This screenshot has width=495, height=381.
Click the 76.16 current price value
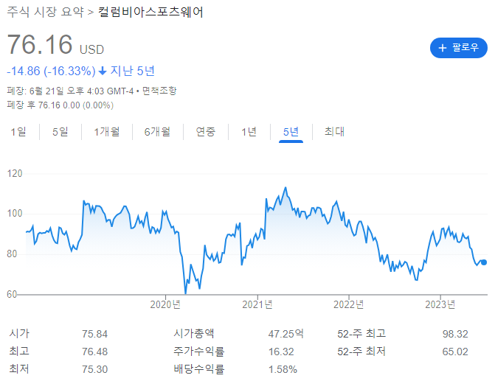point(40,44)
